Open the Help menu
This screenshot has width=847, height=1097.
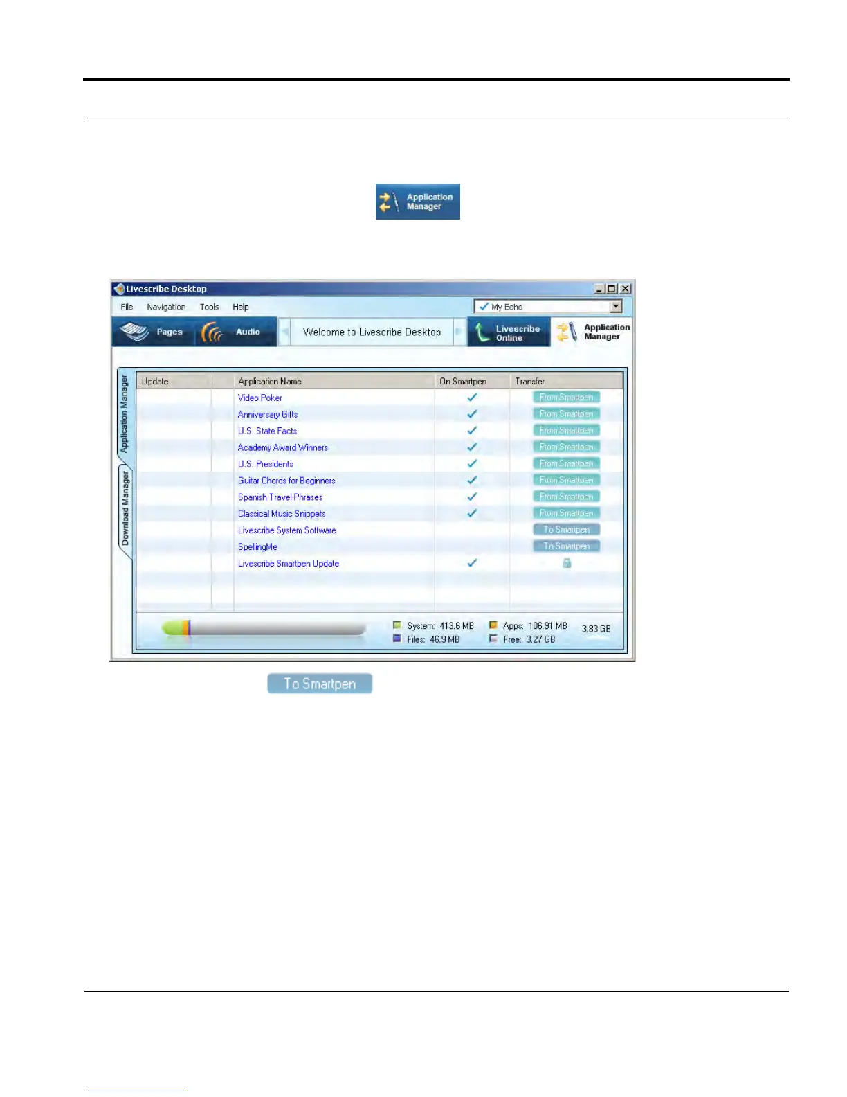coord(241,307)
